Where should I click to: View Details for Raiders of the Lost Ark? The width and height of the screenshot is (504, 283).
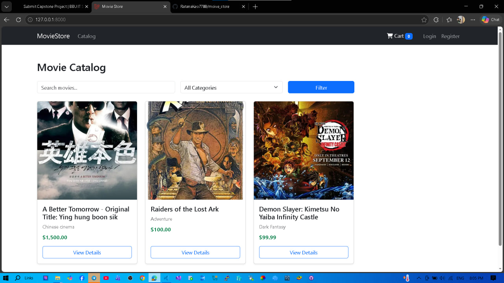pyautogui.click(x=195, y=252)
